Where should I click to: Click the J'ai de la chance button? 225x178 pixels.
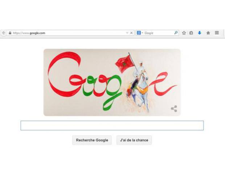(x=134, y=140)
